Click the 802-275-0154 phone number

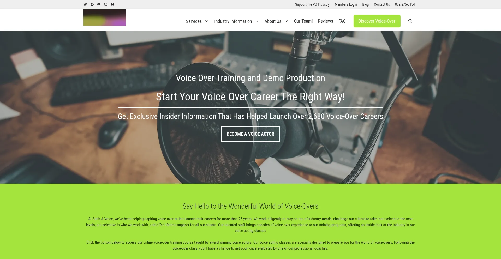[405, 4]
